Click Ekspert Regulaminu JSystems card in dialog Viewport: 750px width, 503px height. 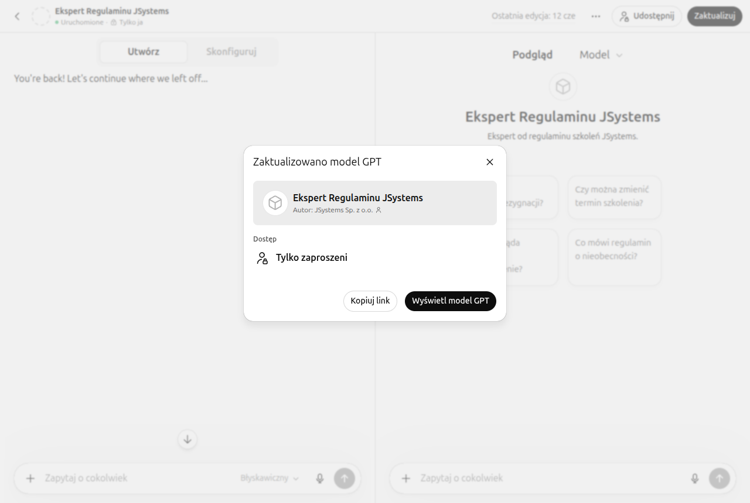click(x=375, y=203)
